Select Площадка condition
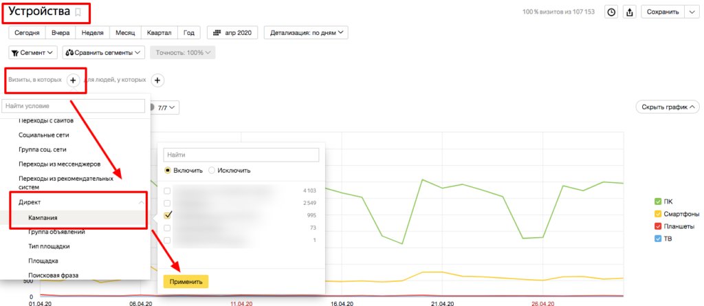704x306 pixels. coord(43,261)
